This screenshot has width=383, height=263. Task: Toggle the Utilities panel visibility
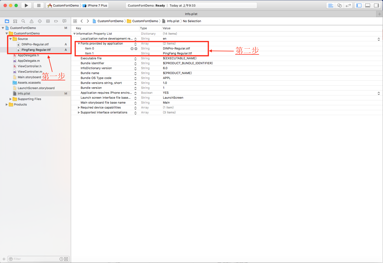coord(376,5)
